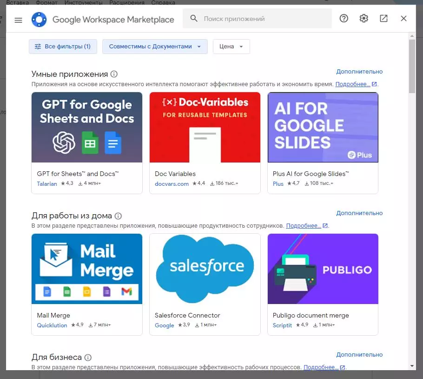The width and height of the screenshot is (423, 379).
Task: Open the Marketplace help icon
Action: click(344, 19)
